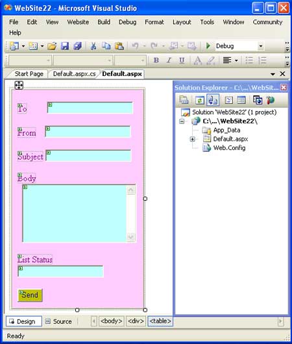Open the Format menu
This screenshot has height=344, width=292.
click(154, 22)
